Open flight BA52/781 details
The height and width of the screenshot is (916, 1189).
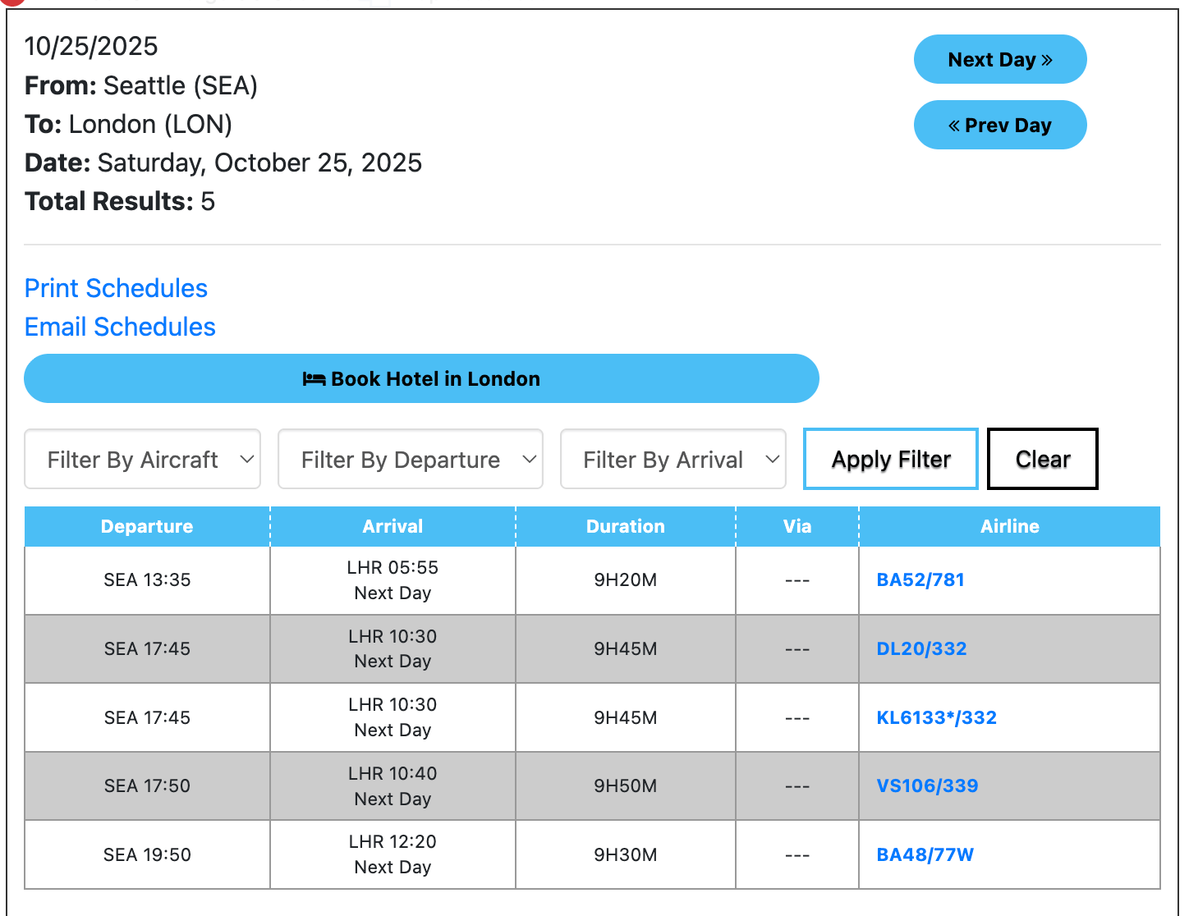(920, 580)
